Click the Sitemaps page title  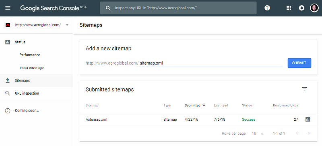(x=91, y=25)
